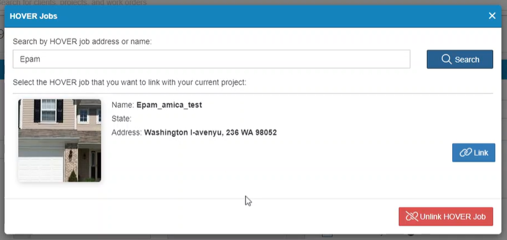The width and height of the screenshot is (507, 240).
Task: Close the HOVER Jobs dialog
Action: (492, 16)
